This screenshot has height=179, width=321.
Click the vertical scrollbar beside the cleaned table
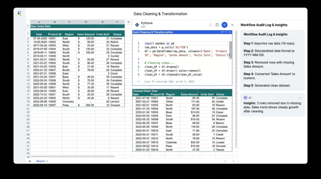(236, 89)
